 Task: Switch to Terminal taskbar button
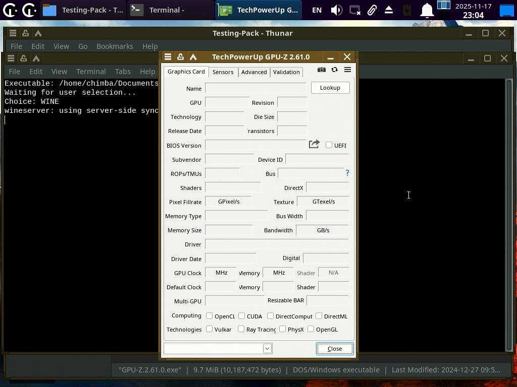coord(170,10)
